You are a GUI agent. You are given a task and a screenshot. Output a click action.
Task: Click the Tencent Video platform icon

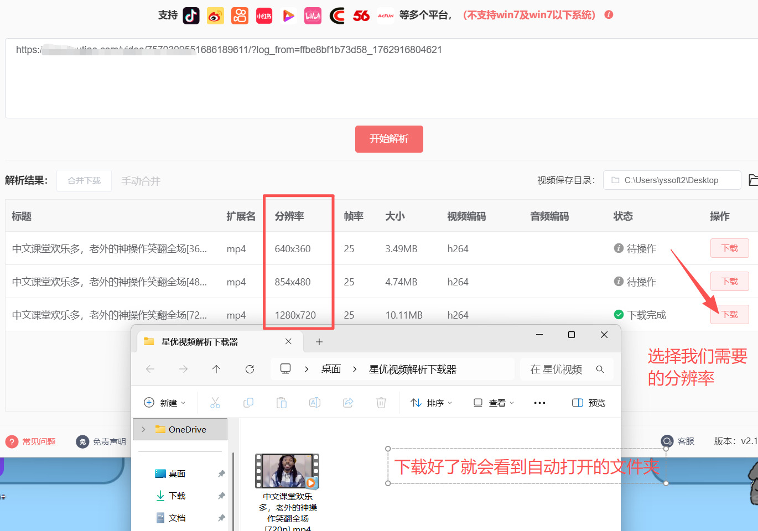click(x=288, y=15)
